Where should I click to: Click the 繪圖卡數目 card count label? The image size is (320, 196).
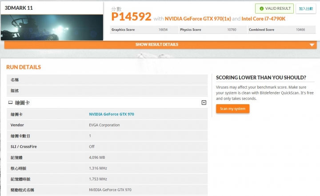pos(20,136)
